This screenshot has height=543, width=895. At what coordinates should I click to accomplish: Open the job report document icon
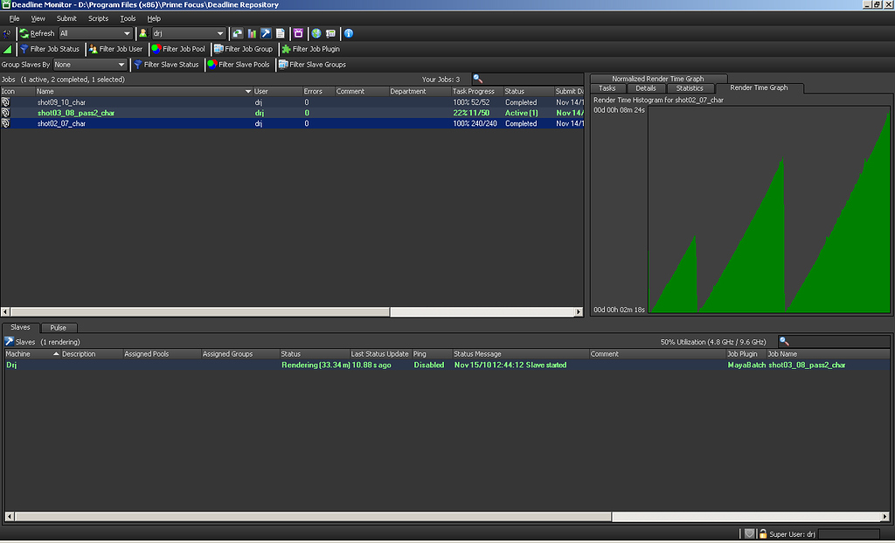point(280,33)
